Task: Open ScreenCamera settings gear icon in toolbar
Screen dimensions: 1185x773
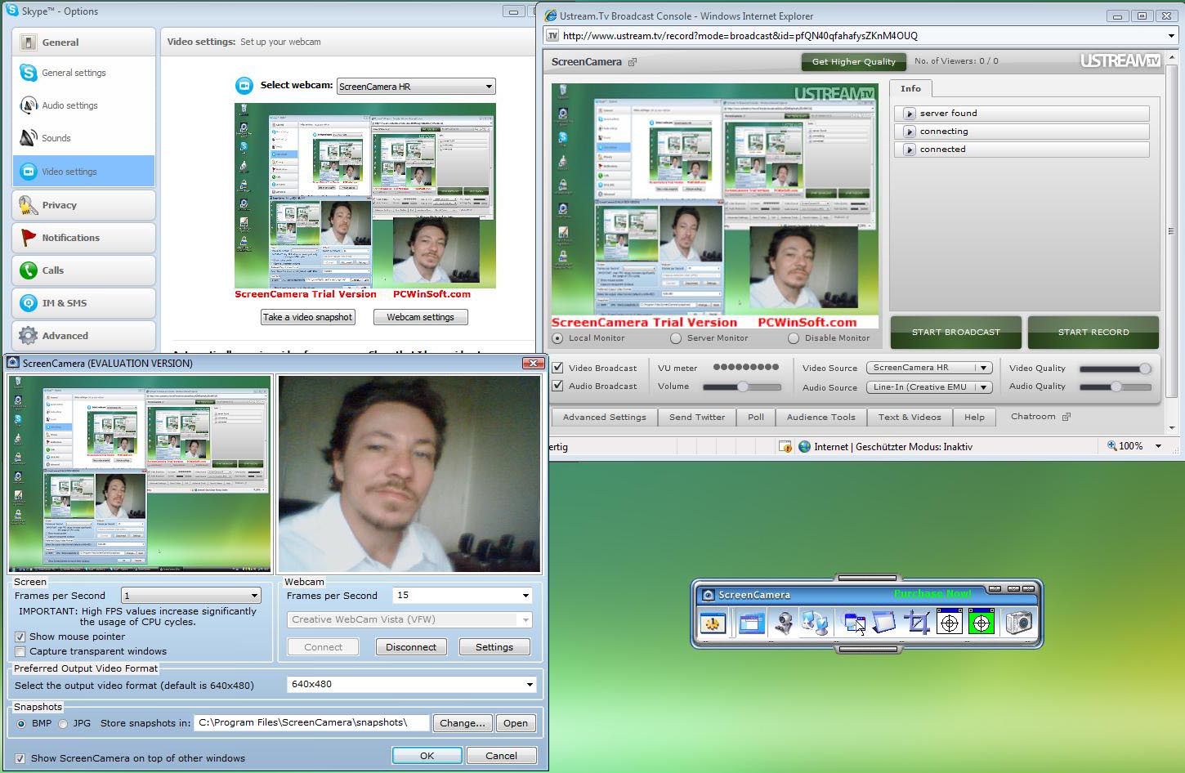Action: tap(713, 623)
